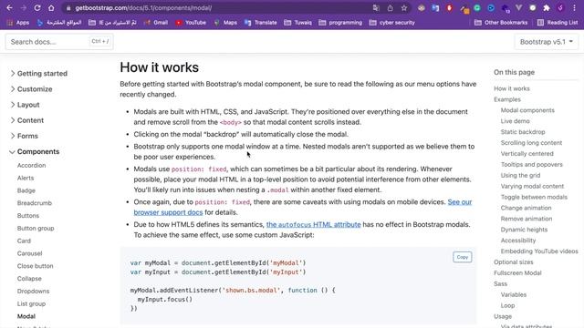Expand the Forms section
The width and height of the screenshot is (584, 328).
tap(25, 136)
